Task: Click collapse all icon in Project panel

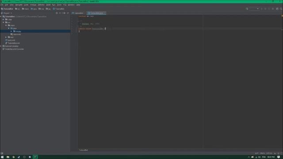Action: coord(60,13)
